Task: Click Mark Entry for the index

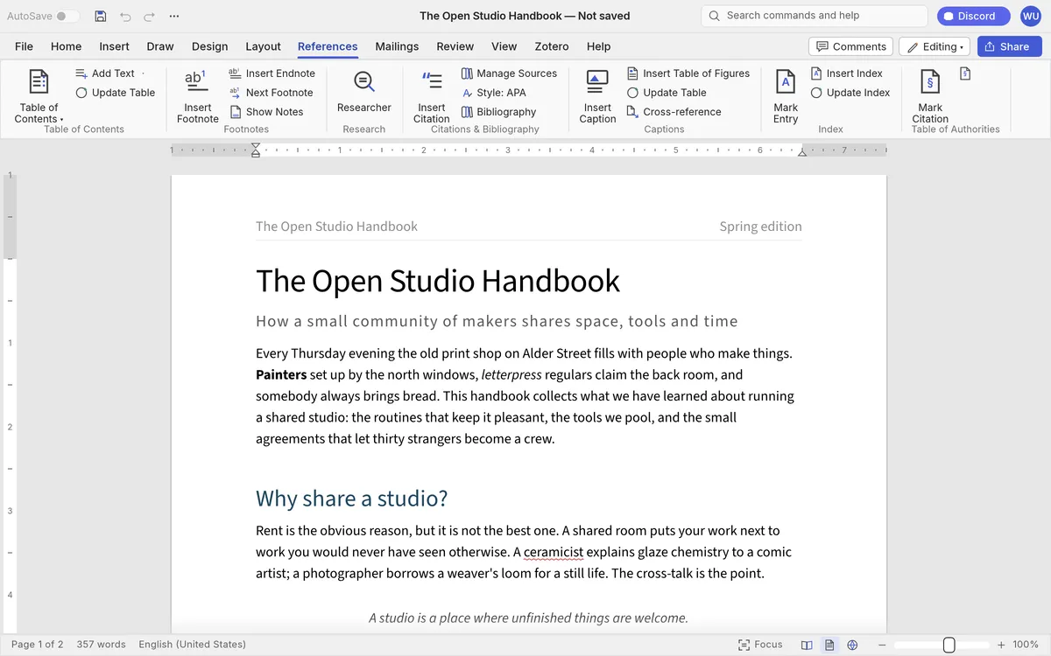Action: tap(786, 96)
